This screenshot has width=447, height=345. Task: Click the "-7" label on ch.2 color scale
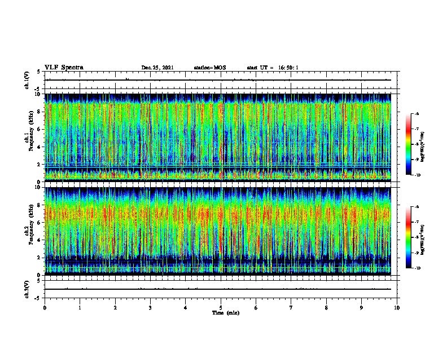pyautogui.click(x=417, y=222)
